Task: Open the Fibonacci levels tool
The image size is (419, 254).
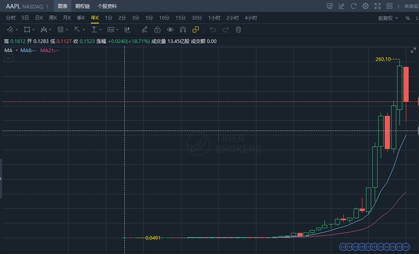Action: click(60, 29)
